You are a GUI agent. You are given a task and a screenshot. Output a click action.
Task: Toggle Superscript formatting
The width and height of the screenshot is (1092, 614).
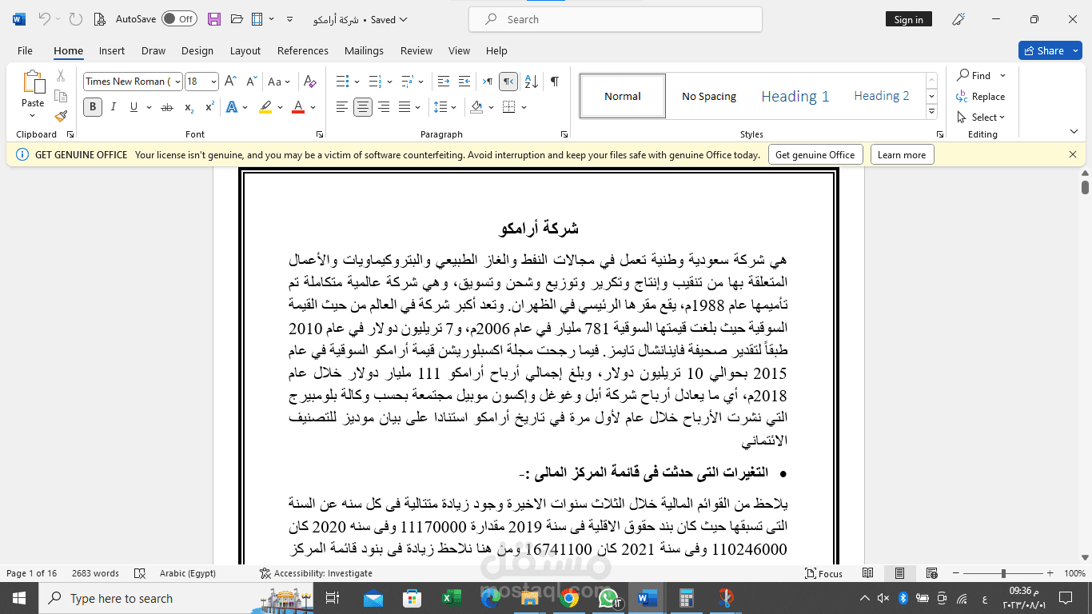(209, 107)
